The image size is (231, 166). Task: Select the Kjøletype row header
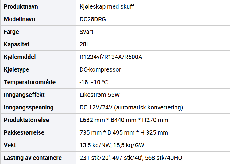tap(16, 69)
